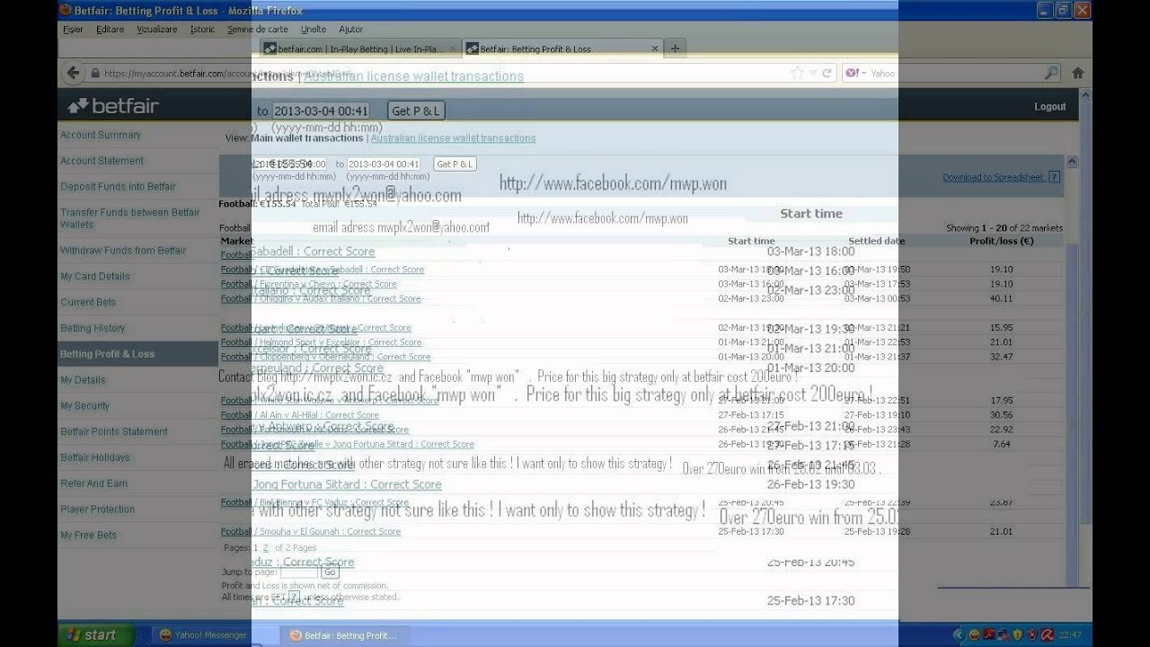Open Account Summary in sidebar
Image resolution: width=1150 pixels, height=647 pixels.
tap(101, 135)
